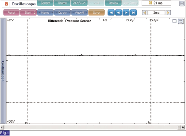Open the greyed User Setting tab
Screen dimensions: 186x136
pos(130,3)
